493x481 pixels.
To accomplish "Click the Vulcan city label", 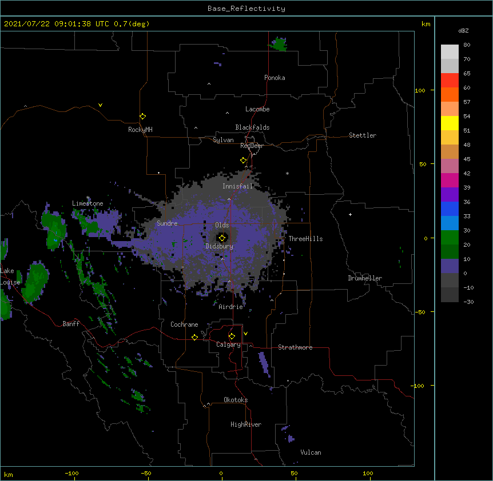I will pos(311,452).
